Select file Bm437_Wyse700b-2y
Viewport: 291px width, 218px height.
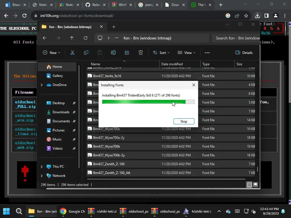point(171,155)
